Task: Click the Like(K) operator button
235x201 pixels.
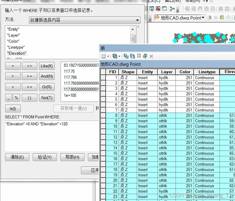Action: point(47,66)
